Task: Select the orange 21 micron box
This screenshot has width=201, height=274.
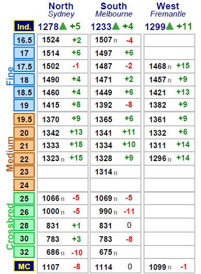Action: pyautogui.click(x=24, y=146)
